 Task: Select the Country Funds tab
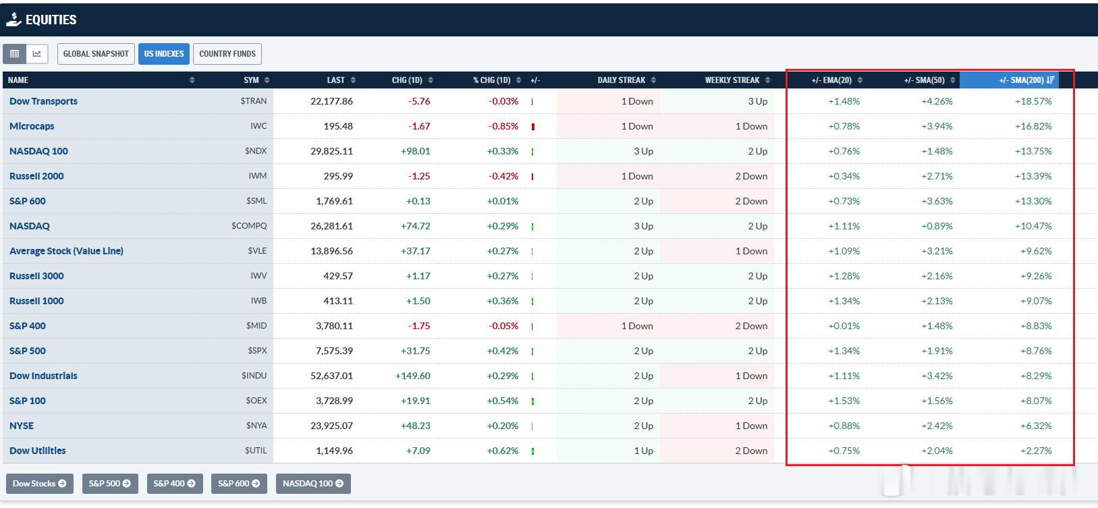[227, 54]
